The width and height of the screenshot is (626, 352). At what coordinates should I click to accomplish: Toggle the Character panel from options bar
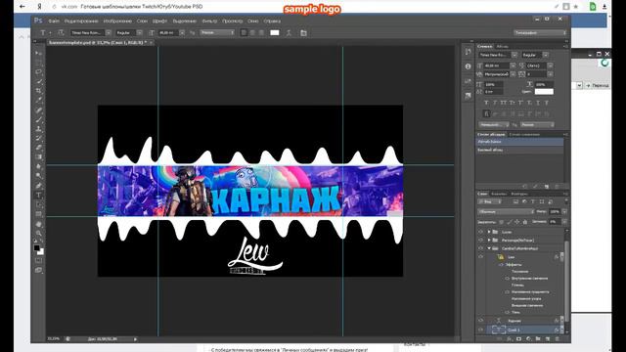coord(303,32)
